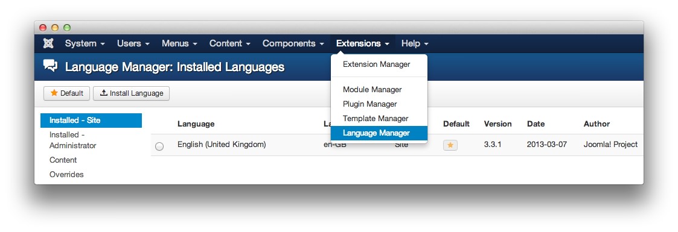This screenshot has height=232, width=678.
Task: Select Language Manager in Extensions menu
Action: tap(379, 133)
